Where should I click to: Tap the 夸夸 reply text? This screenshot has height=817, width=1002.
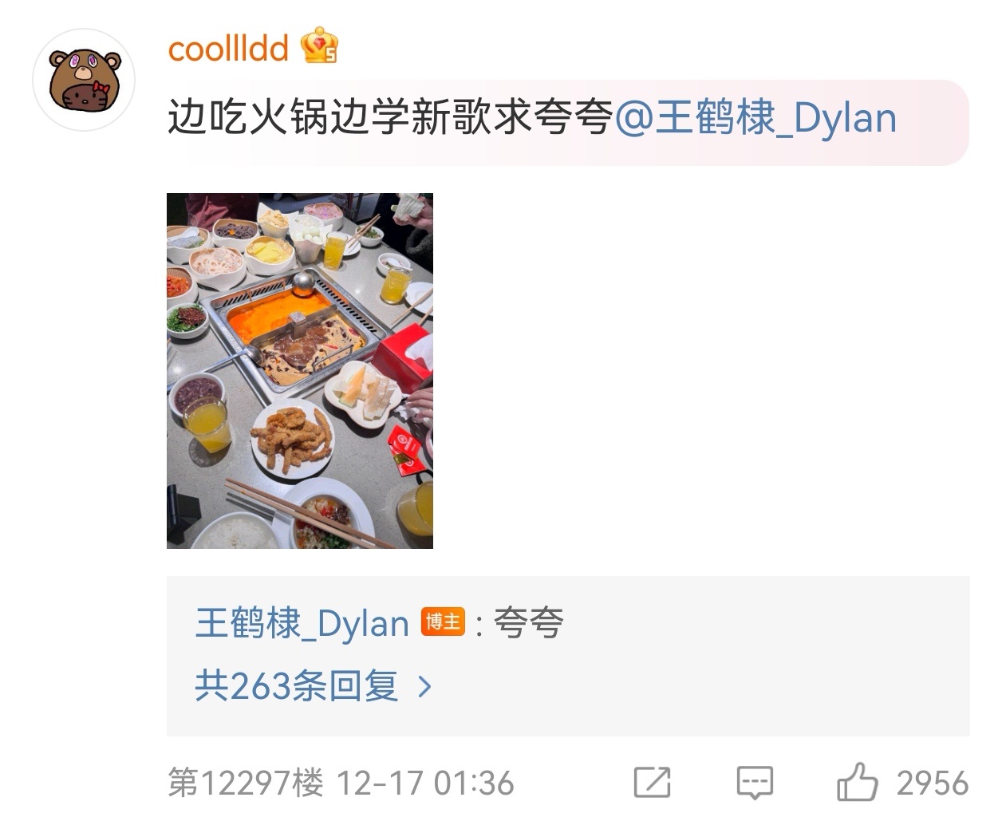[528, 623]
